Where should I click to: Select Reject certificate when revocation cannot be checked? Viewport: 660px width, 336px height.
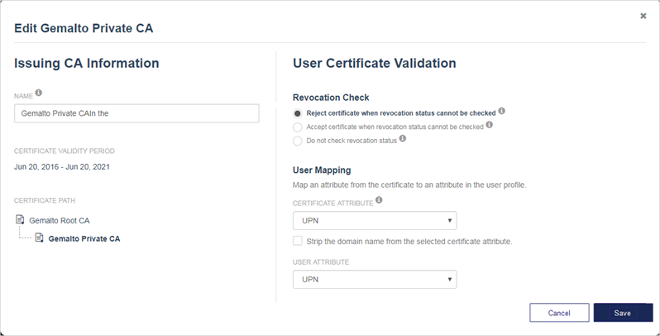click(x=298, y=113)
